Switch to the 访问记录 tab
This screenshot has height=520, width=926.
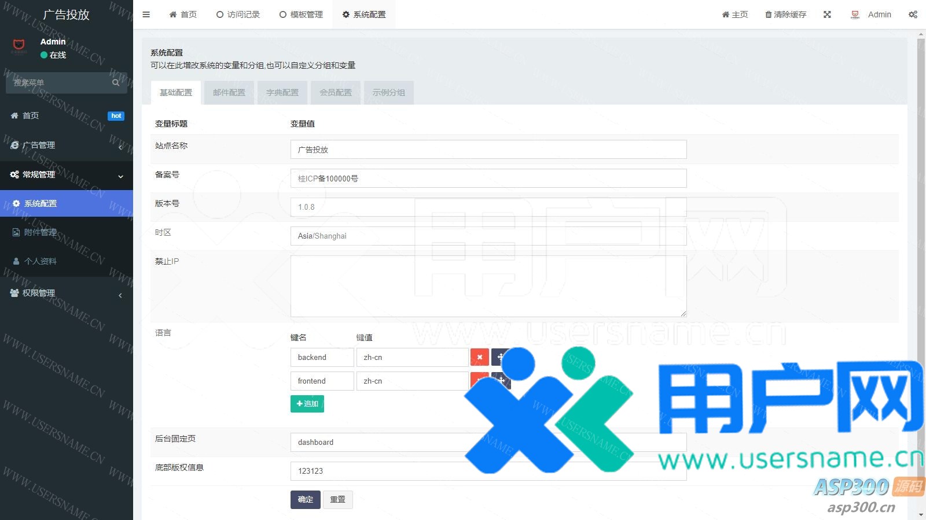(x=238, y=14)
